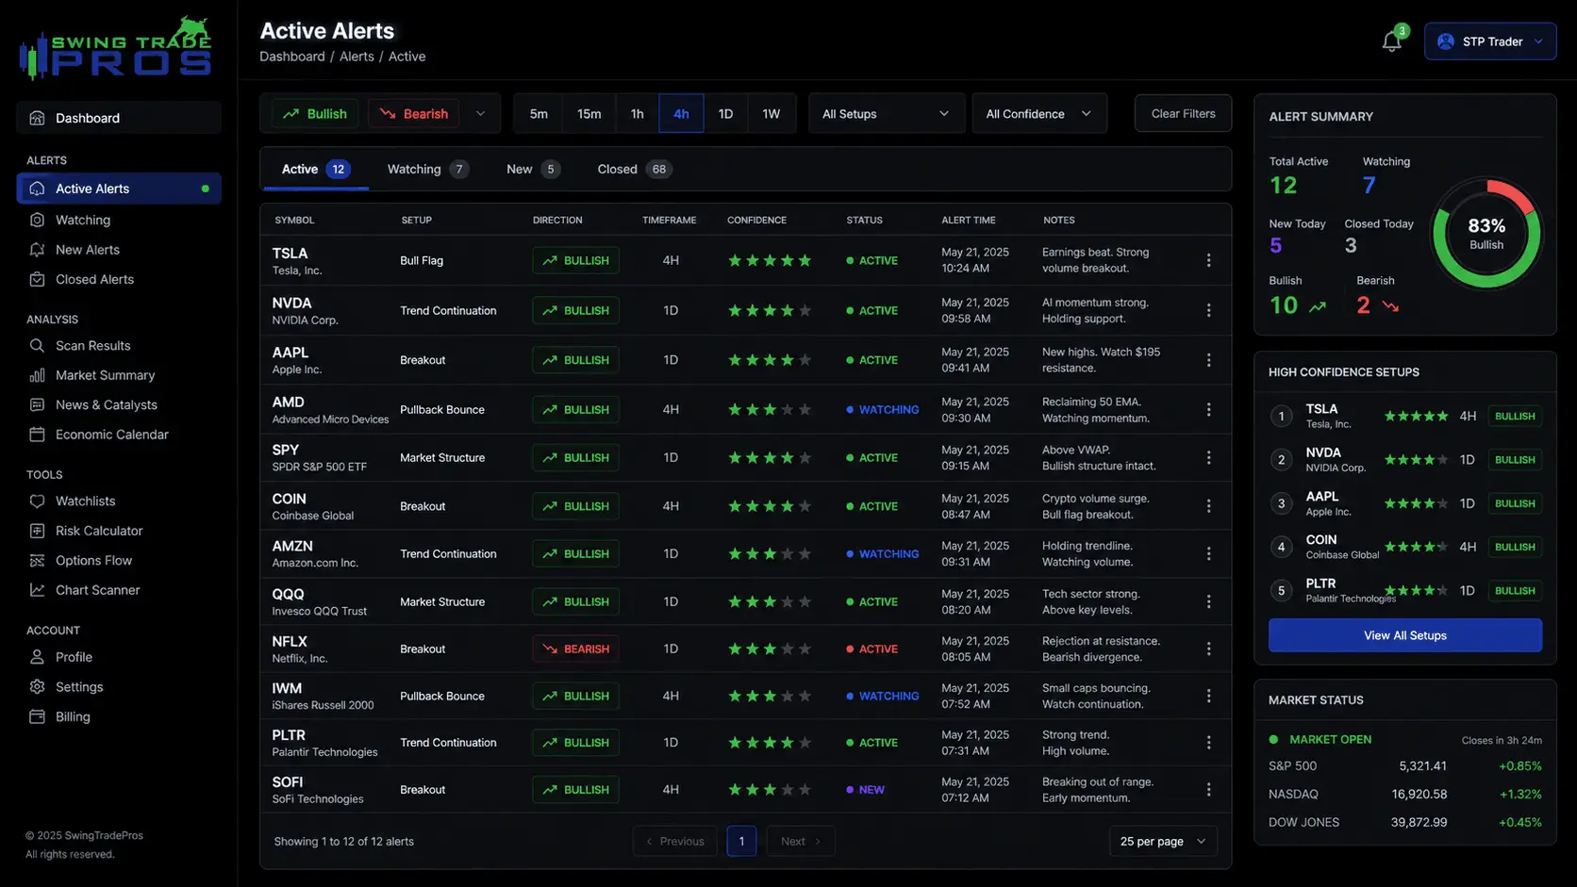The height and width of the screenshot is (887, 1577).
Task: Open row options for COIN alert
Action: (1208, 506)
